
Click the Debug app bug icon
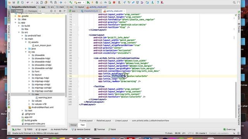[x=97, y=3]
